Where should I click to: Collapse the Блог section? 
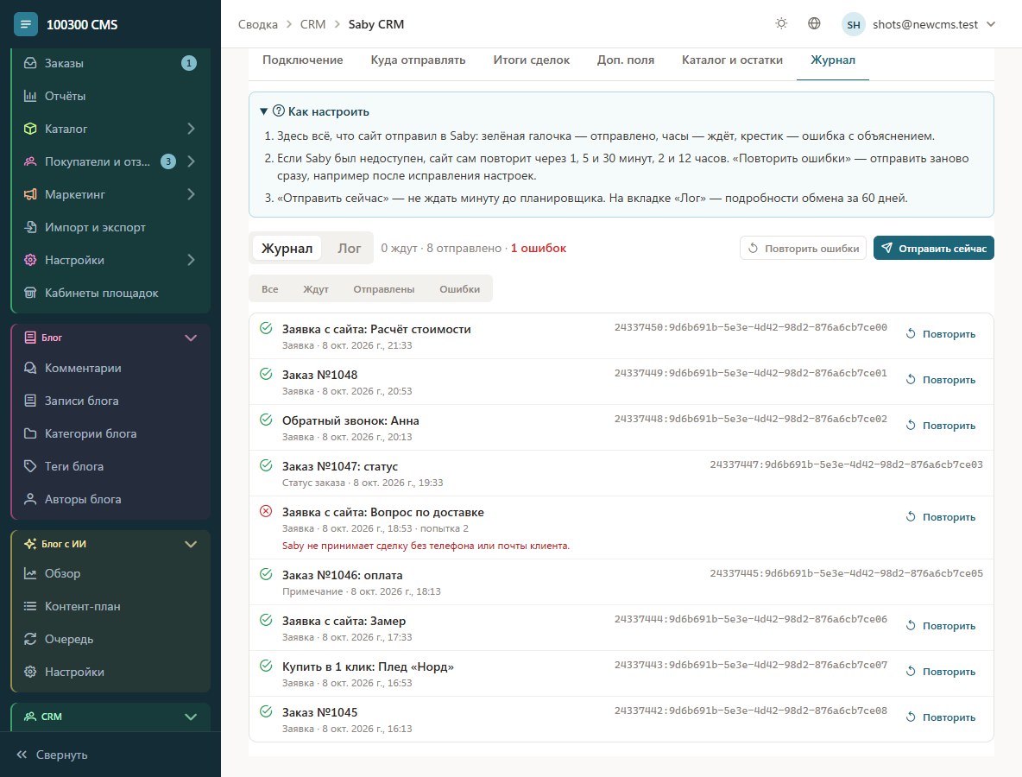(191, 338)
